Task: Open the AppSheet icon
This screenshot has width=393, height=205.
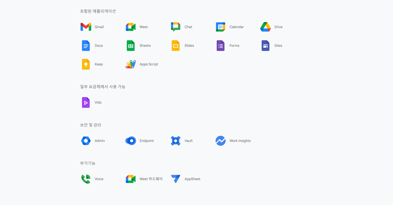Action: pyautogui.click(x=176, y=179)
